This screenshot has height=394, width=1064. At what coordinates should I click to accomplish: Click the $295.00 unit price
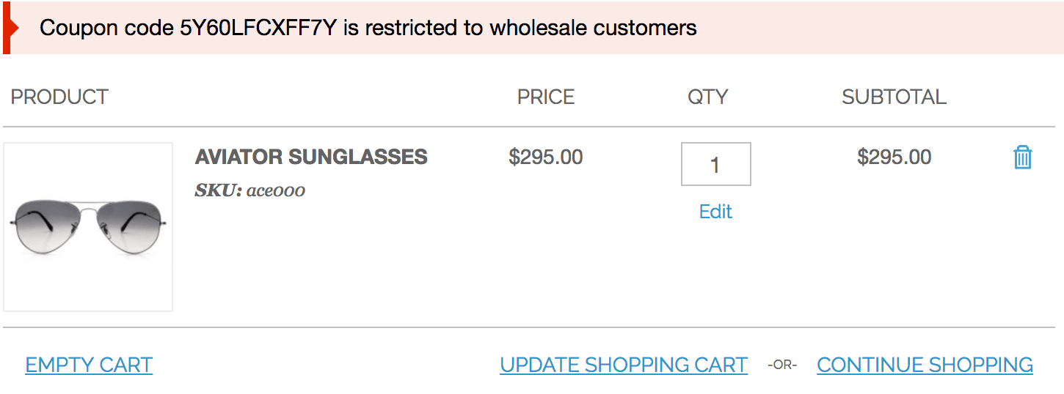(x=546, y=157)
